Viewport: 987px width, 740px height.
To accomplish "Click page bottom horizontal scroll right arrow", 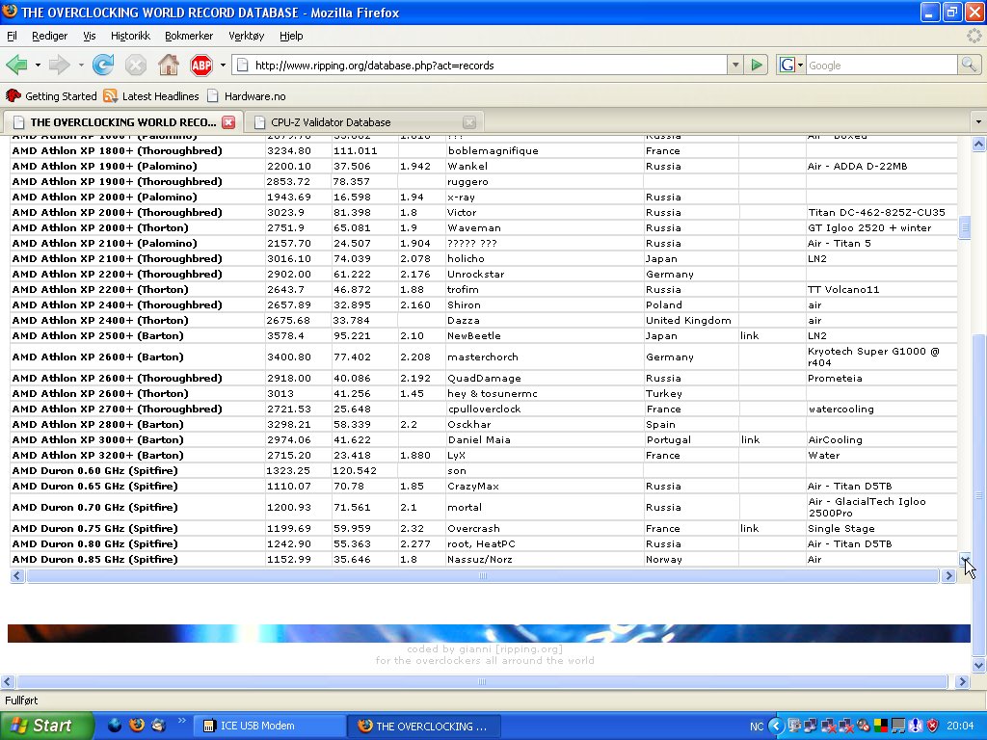I will point(962,681).
